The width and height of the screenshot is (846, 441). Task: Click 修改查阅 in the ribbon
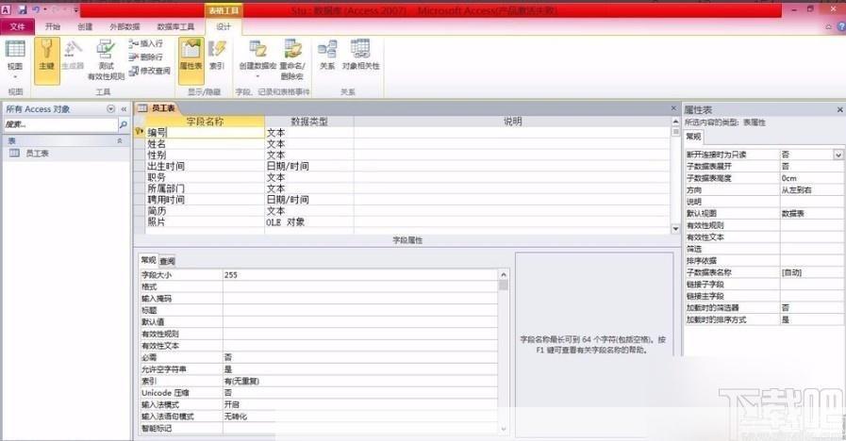coord(150,71)
